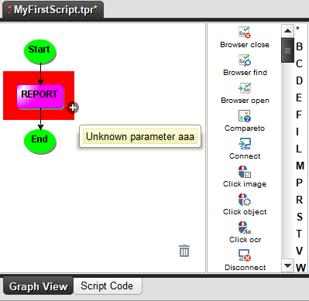Click the command palette scrollbar thumb
309x301 pixels.
[x=287, y=50]
